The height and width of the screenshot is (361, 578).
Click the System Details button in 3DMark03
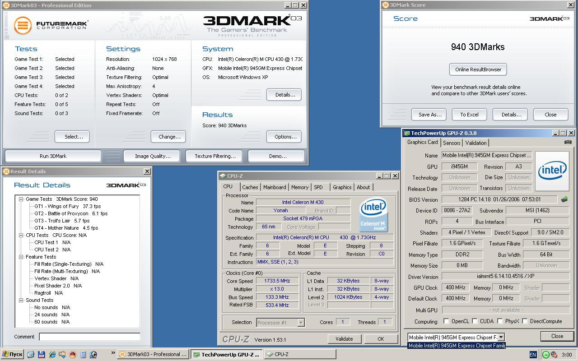click(284, 95)
